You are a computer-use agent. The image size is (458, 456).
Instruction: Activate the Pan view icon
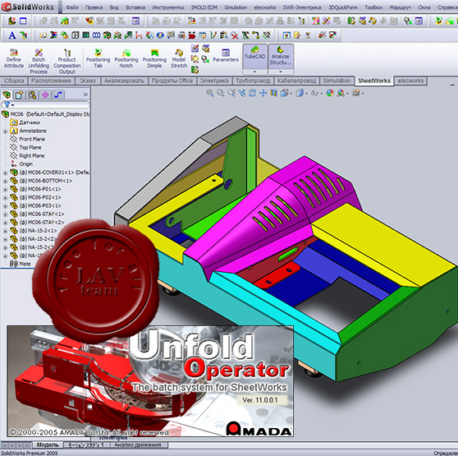[263, 93]
